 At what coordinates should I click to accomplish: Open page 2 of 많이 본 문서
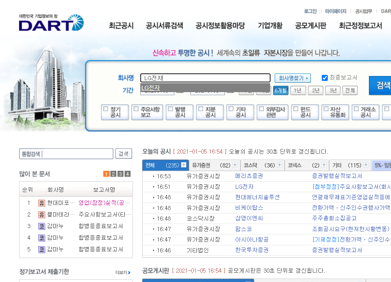point(113,174)
